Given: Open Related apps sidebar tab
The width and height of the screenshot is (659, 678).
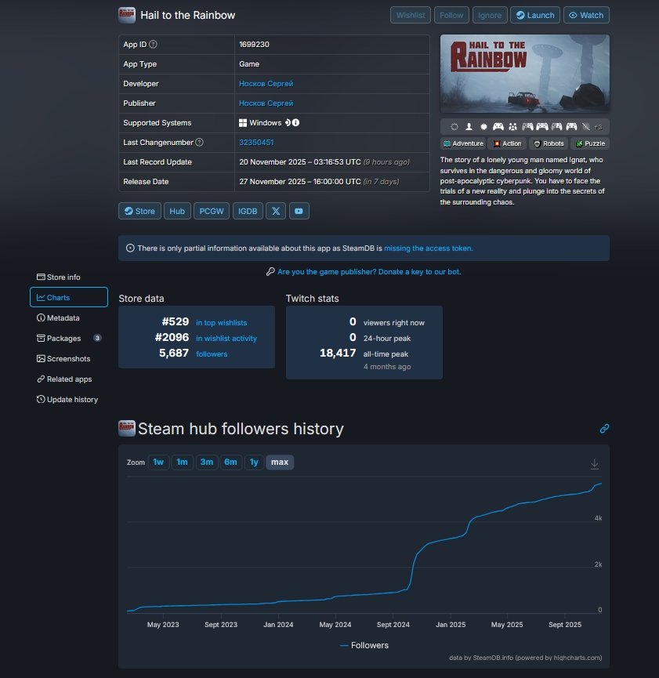Looking at the screenshot, I should pos(69,379).
